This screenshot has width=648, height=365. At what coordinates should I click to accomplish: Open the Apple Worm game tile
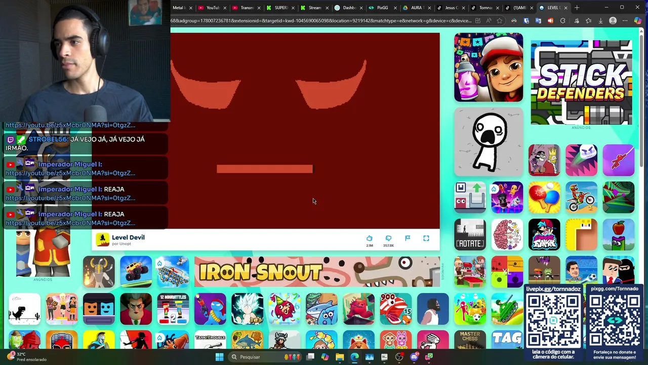tap(618, 235)
